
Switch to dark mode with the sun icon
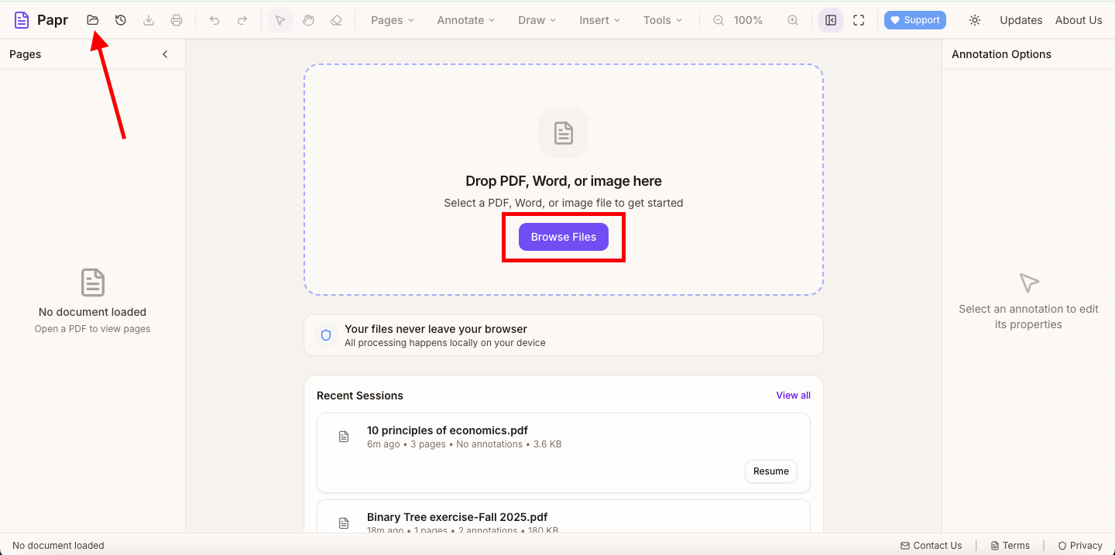974,20
